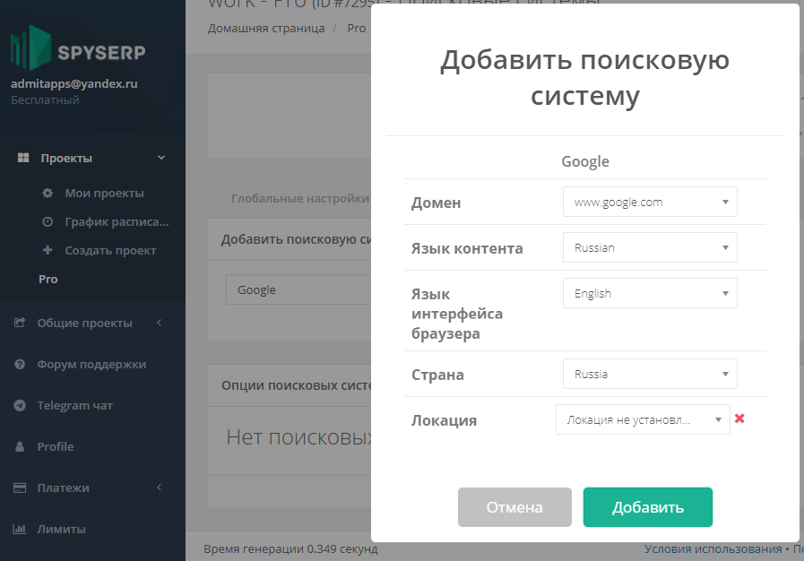Select the Платежи card icon
Image resolution: width=804 pixels, height=561 pixels.
[x=19, y=488]
